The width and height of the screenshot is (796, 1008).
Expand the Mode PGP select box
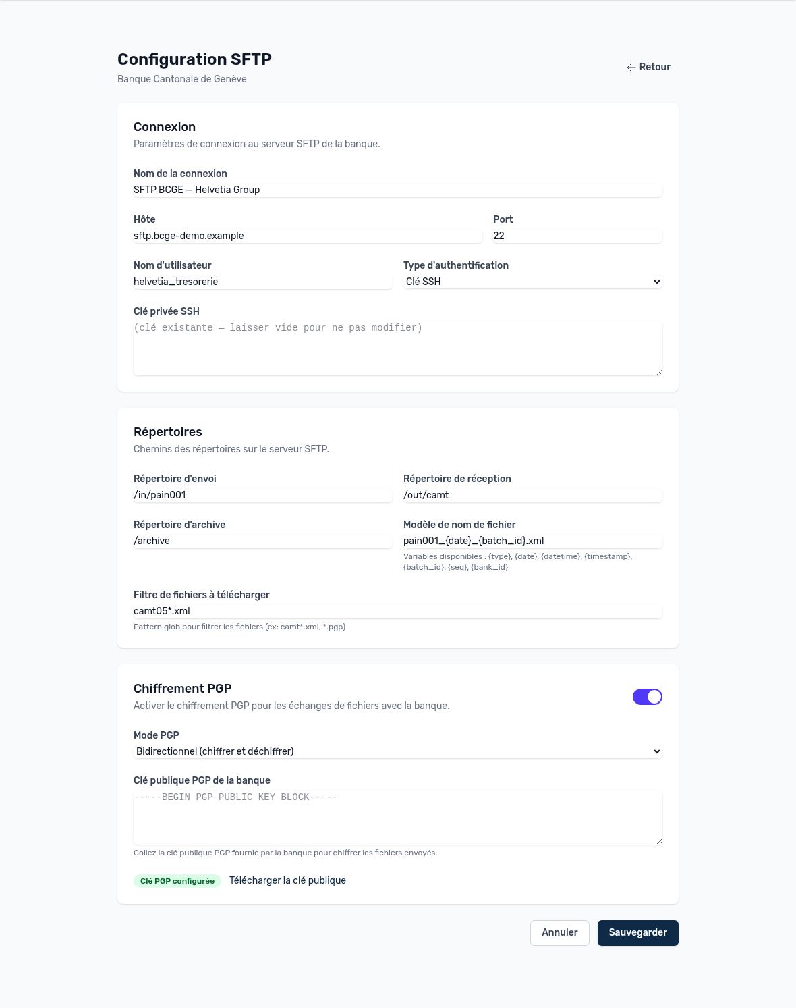click(398, 751)
